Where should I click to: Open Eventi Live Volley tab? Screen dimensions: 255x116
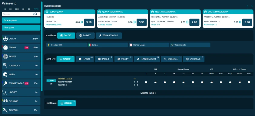(124, 59)
